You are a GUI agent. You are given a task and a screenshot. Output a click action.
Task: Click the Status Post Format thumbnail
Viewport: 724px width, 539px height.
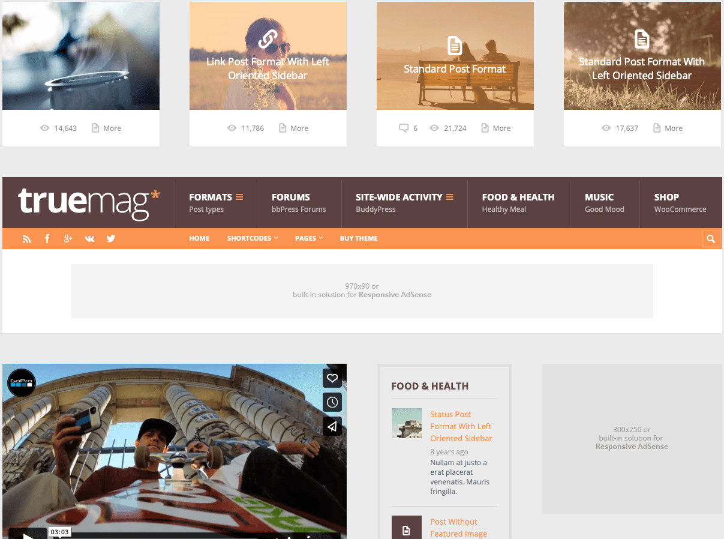[x=407, y=423]
